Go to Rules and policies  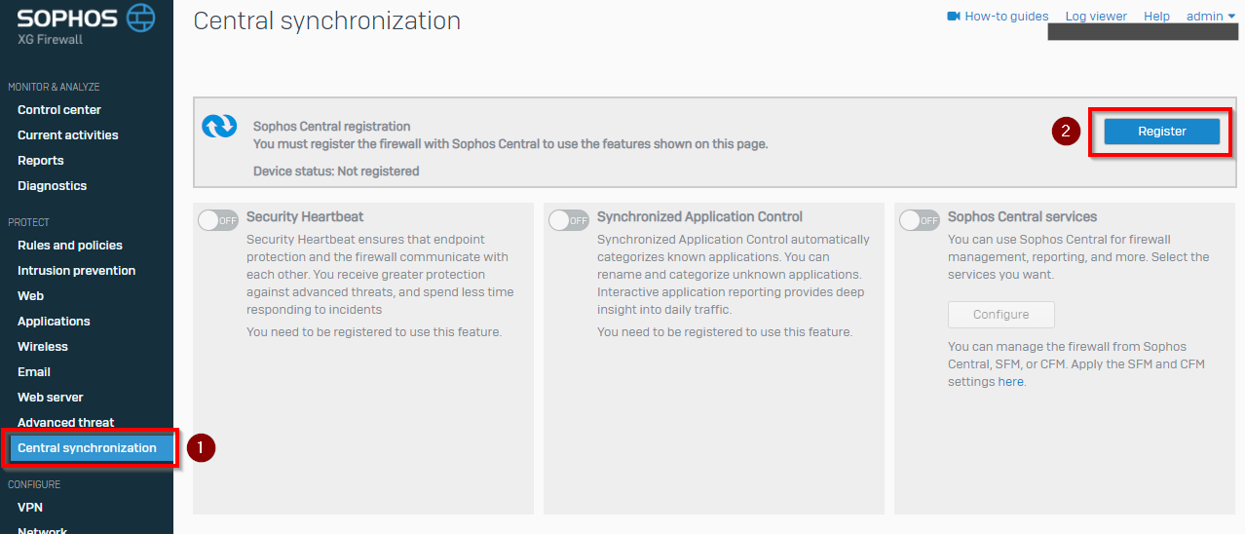click(x=70, y=246)
